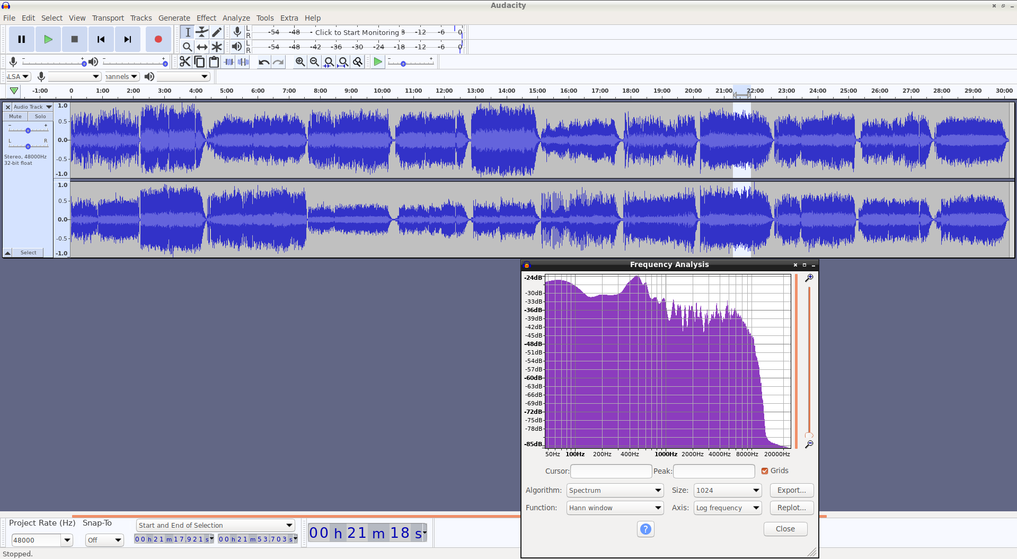Open the Snap-To Off dropdown
1017x559 pixels.
click(x=104, y=540)
